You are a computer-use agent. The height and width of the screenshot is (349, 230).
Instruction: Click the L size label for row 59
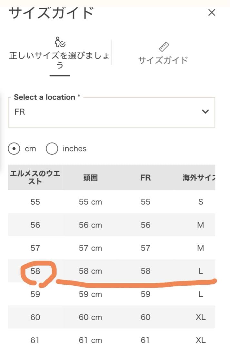pos(201,294)
